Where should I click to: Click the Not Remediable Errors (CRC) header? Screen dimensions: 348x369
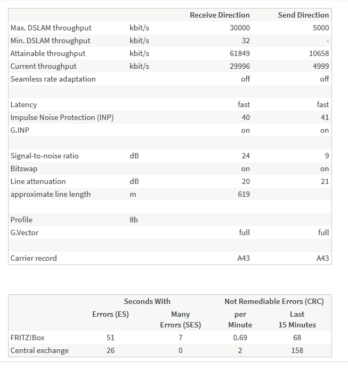[274, 301]
